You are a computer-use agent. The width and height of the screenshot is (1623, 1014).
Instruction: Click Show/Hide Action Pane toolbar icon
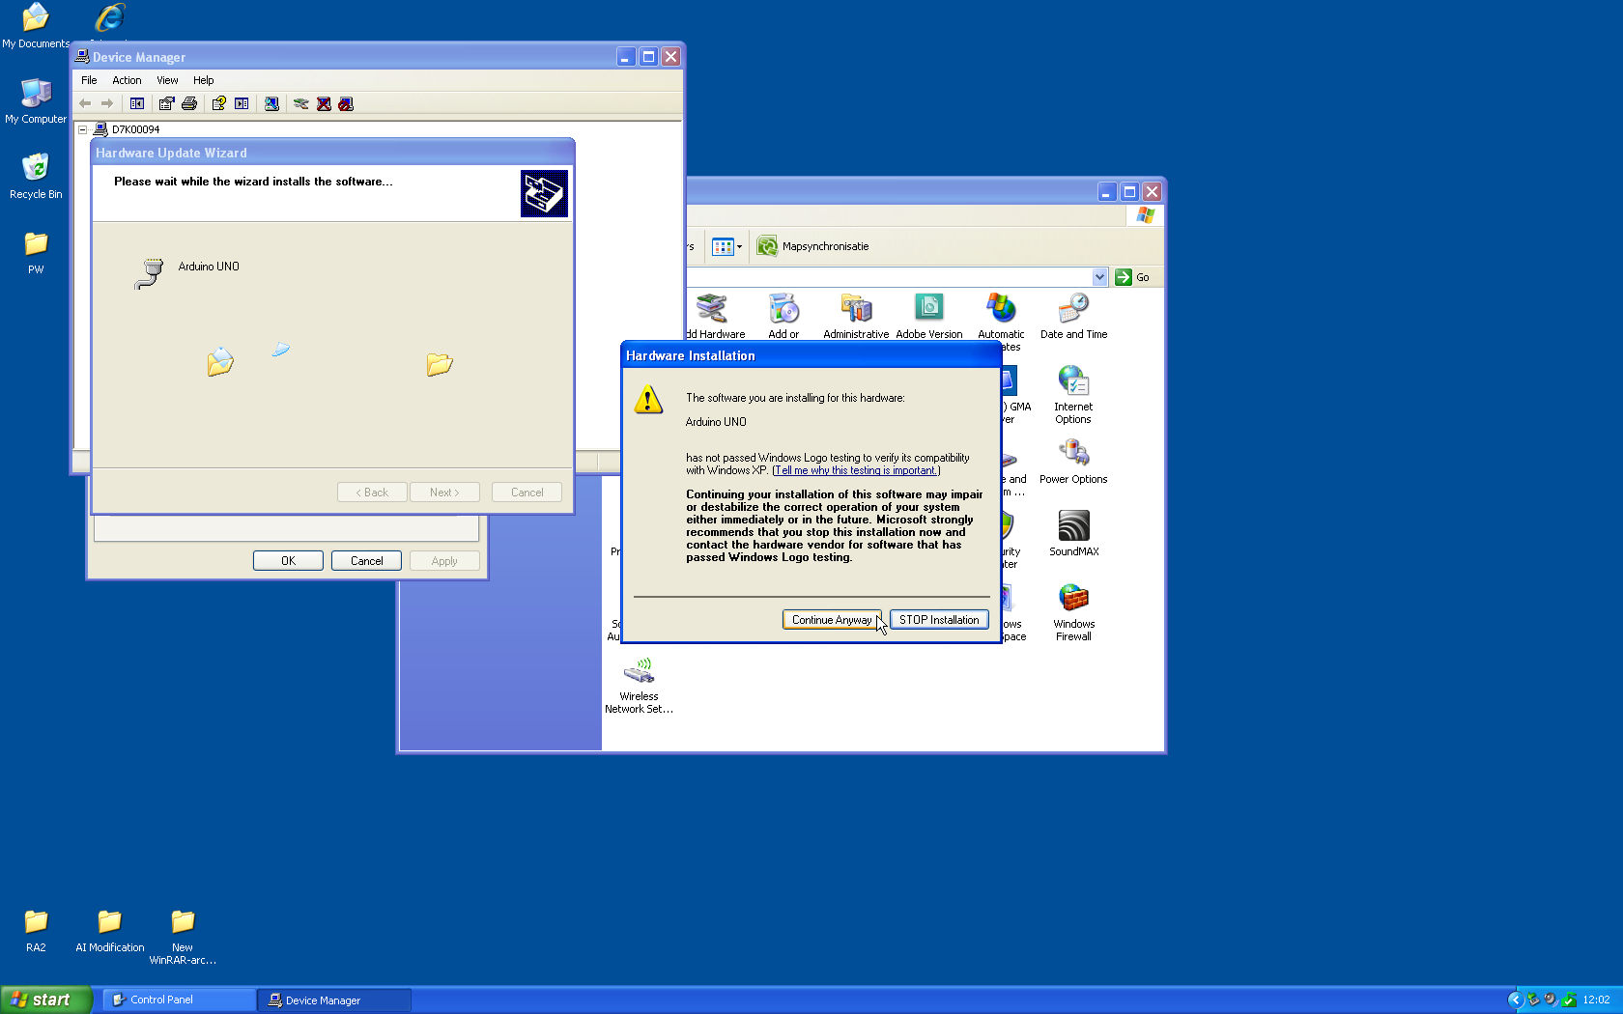click(x=242, y=103)
